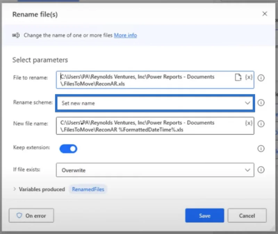Click the RenamedFiles variable chip
Viewport: 278px width, 234px height.
click(88, 189)
